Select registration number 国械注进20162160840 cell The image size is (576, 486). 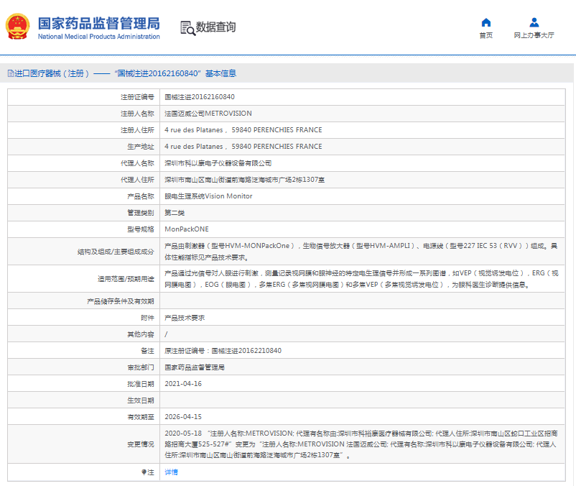tap(200, 96)
